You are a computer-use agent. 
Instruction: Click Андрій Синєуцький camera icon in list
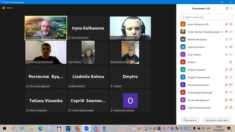coord(231,77)
